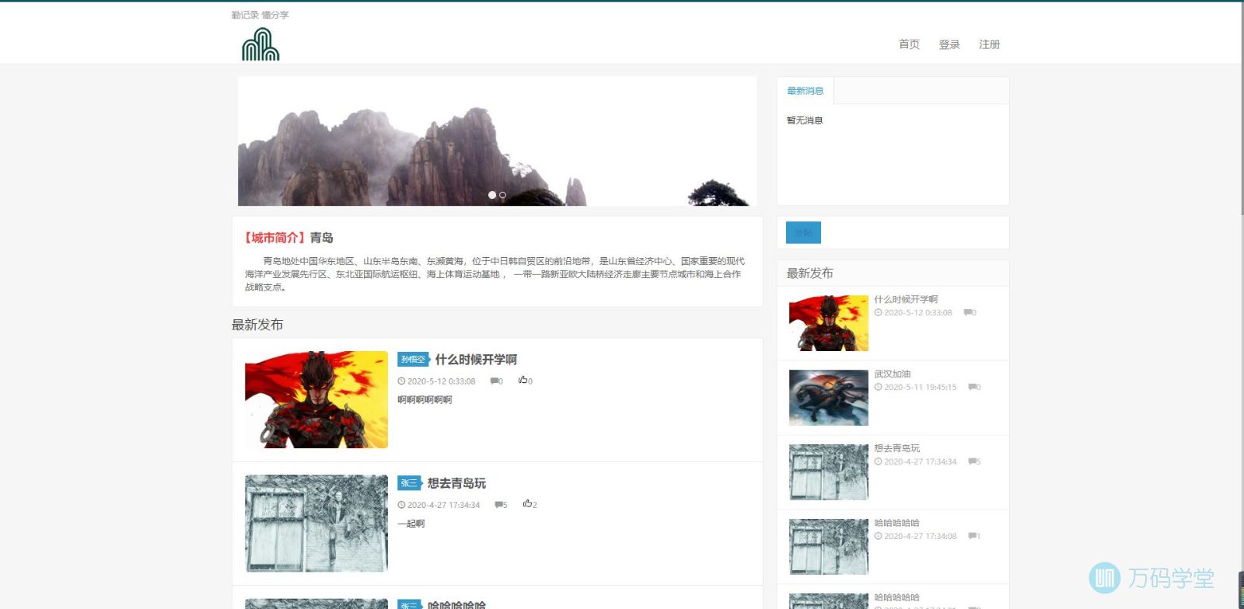Click the 孙悟空 author tag
Screen dimensions: 1244x609
414,360
